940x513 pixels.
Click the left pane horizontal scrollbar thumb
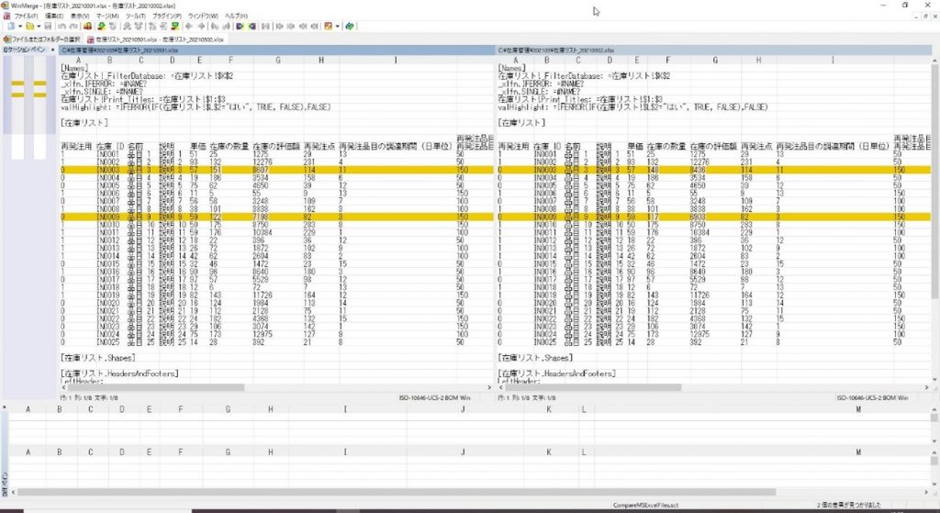click(156, 388)
